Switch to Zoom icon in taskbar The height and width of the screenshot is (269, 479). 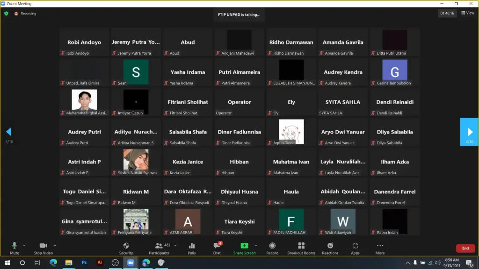131,262
